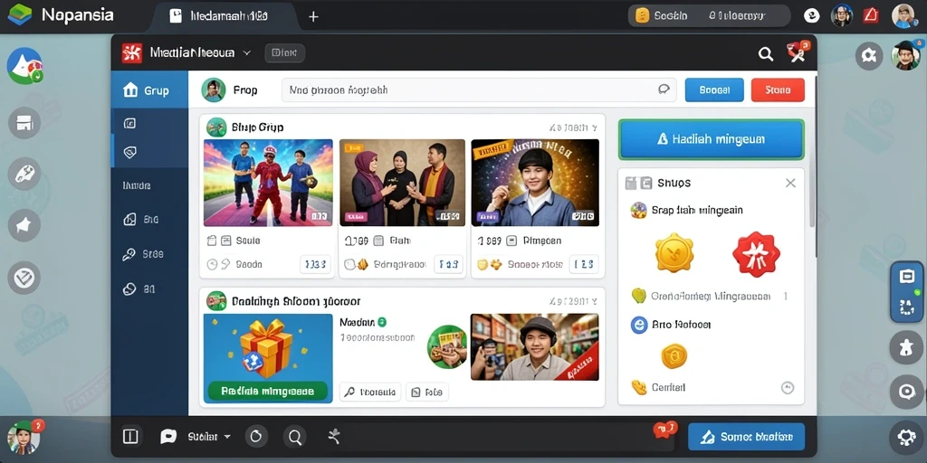Toggle the split-panel icon in the bottom bar
The height and width of the screenshot is (463, 927).
click(x=130, y=437)
